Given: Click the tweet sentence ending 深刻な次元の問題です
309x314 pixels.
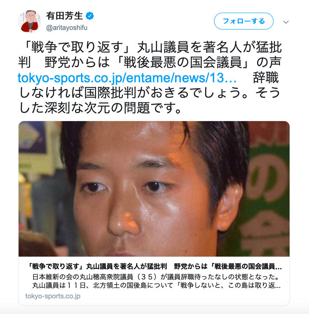Looking at the screenshot, I should (101, 108).
